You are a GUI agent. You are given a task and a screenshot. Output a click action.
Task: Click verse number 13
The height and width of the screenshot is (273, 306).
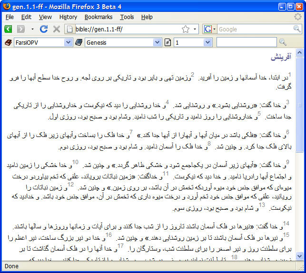(262, 205)
